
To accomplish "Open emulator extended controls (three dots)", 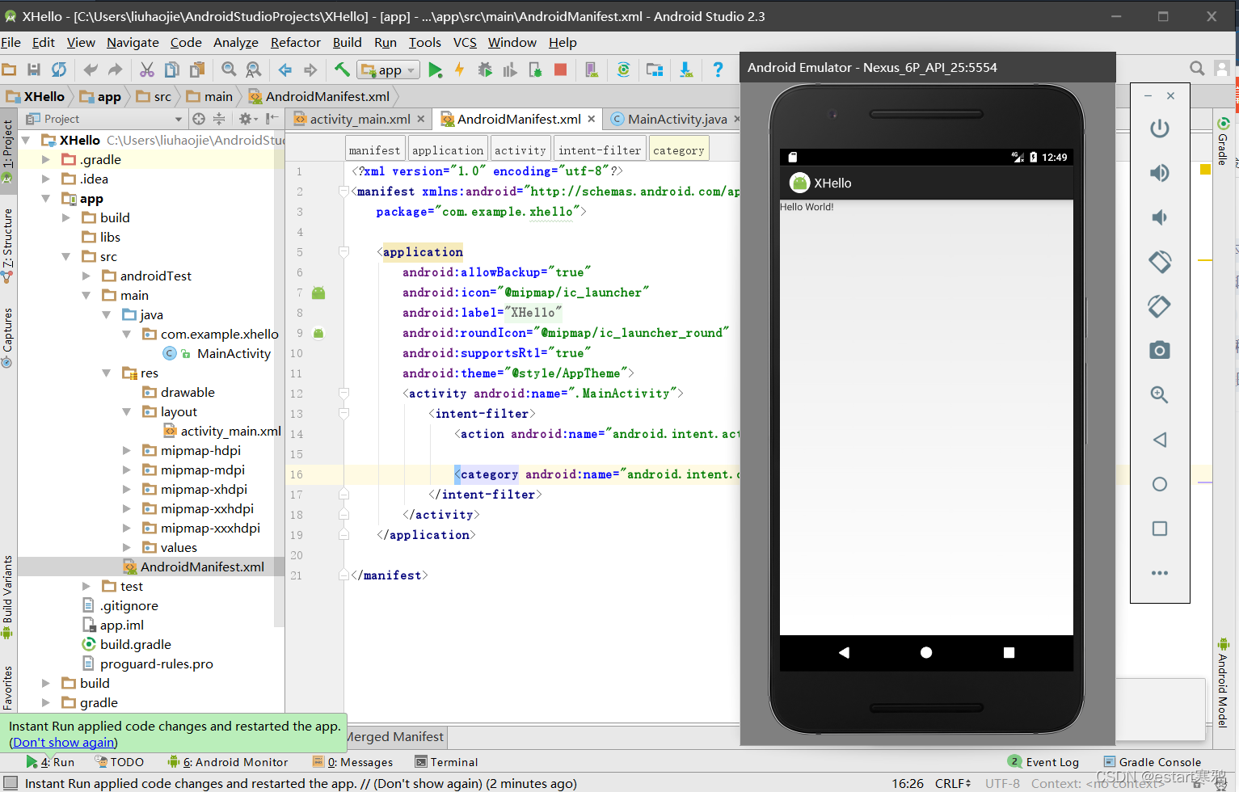I will coord(1160,573).
